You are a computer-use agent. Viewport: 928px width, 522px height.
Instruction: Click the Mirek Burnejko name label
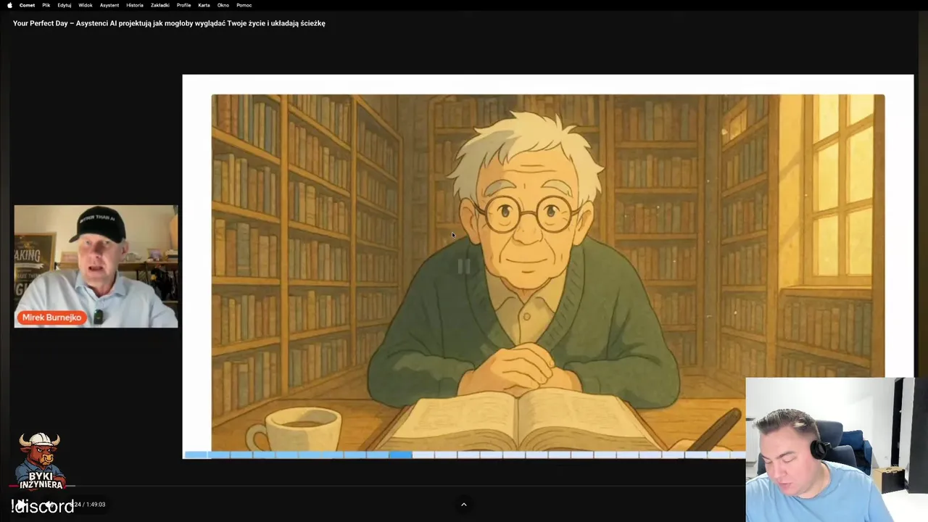pyautogui.click(x=52, y=318)
